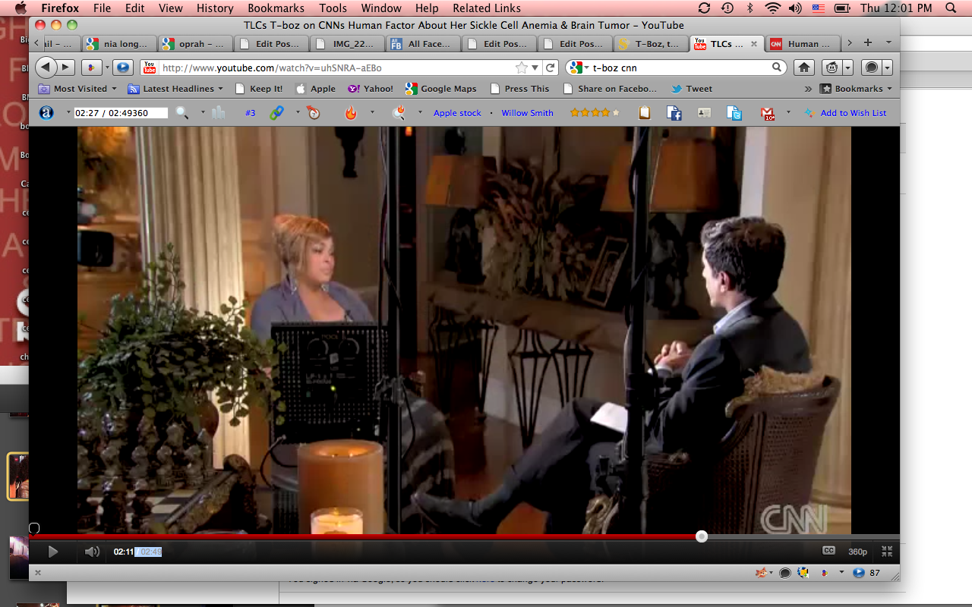The image size is (972, 607).
Task: Click the YouTube URL address field
Action: pyautogui.click(x=334, y=68)
